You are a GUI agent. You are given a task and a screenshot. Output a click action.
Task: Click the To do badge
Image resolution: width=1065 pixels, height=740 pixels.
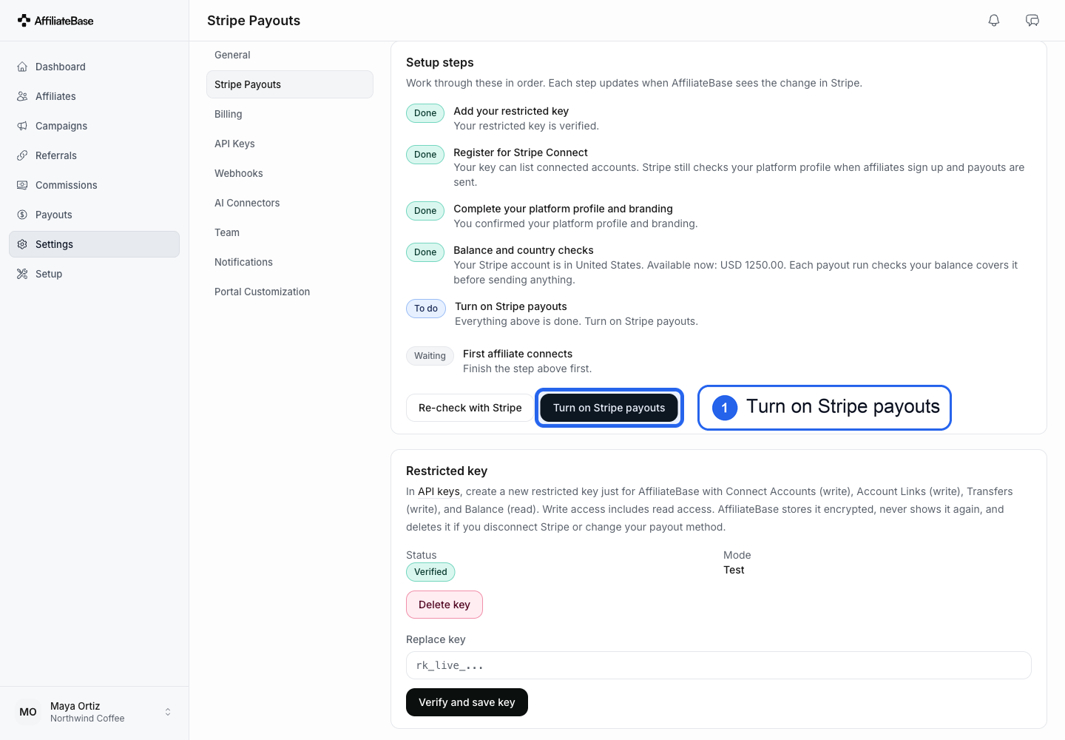(x=426, y=309)
